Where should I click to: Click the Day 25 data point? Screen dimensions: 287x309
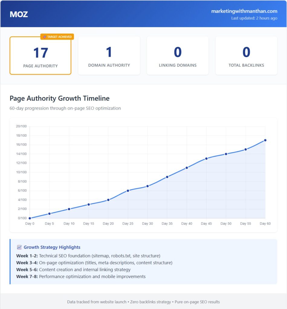click(x=128, y=191)
